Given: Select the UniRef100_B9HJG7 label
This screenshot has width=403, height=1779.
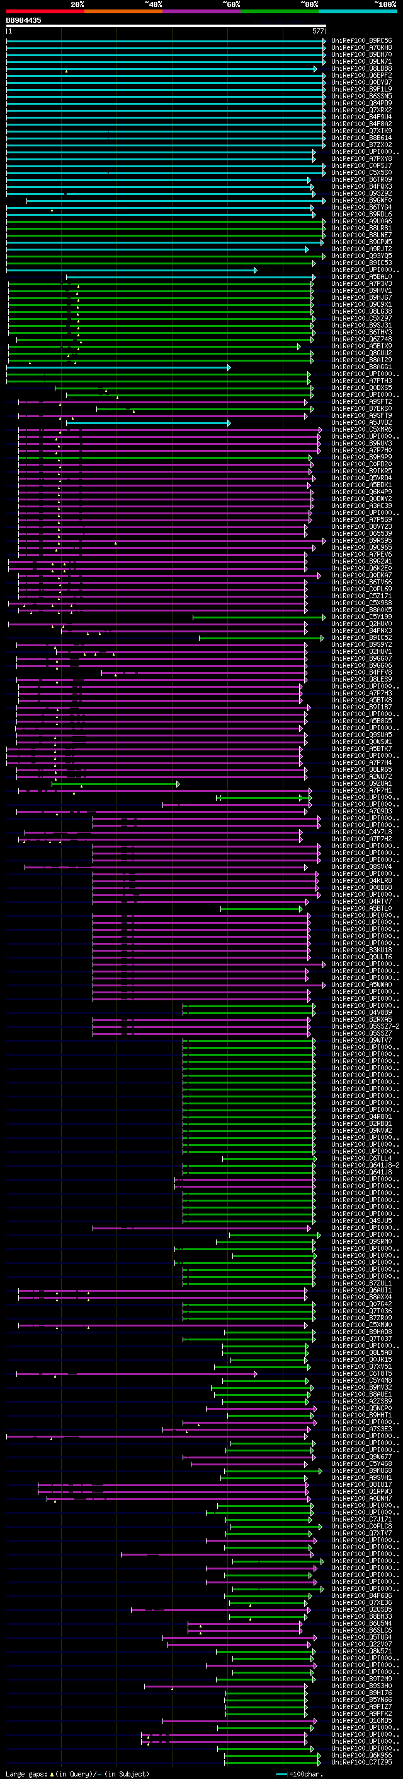Looking at the screenshot, I should click(361, 298).
